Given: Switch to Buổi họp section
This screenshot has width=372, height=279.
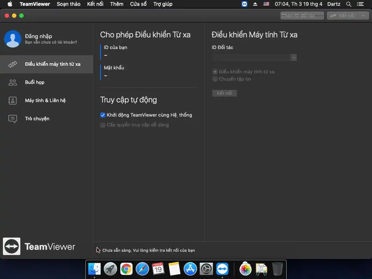Looking at the screenshot, I should [46, 82].
